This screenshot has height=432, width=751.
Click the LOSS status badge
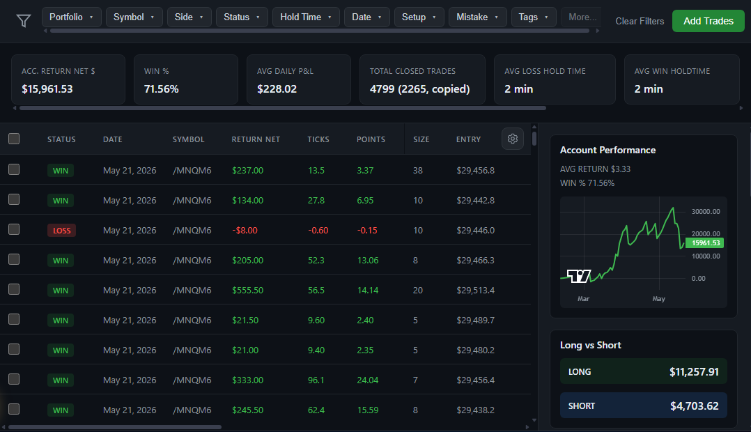pyautogui.click(x=61, y=231)
